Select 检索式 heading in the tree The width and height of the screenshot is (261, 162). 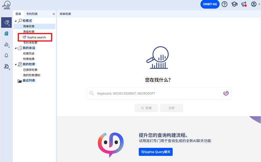[x=27, y=21]
